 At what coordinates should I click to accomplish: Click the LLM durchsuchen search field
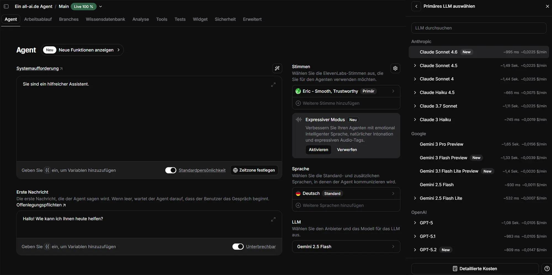[x=479, y=28]
